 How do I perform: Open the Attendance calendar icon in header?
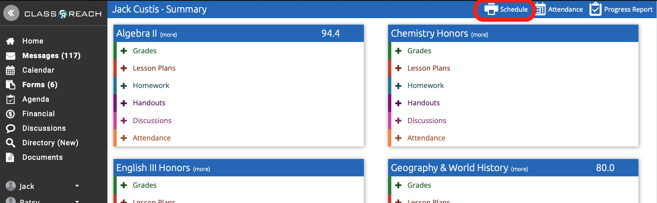[541, 9]
